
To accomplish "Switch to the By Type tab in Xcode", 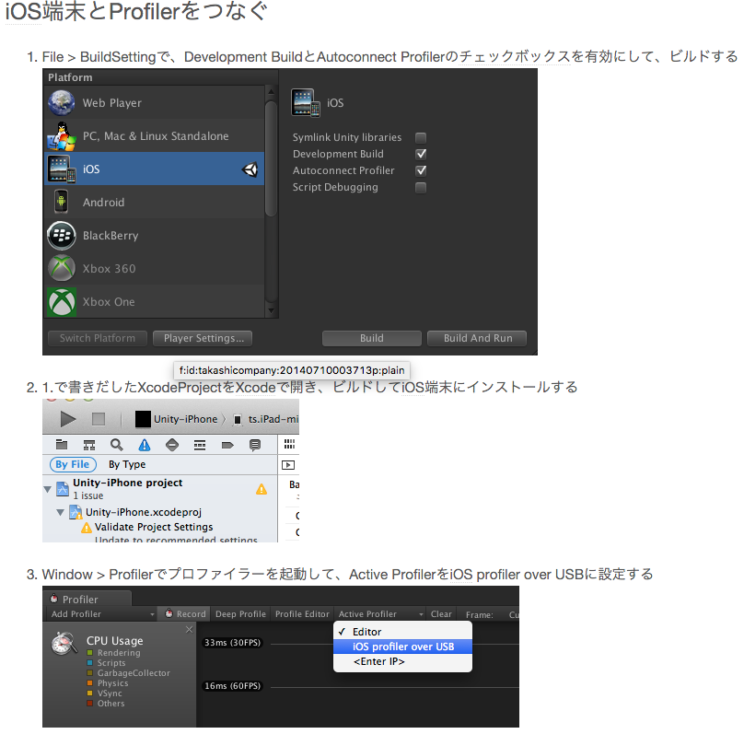I will coord(126,463).
